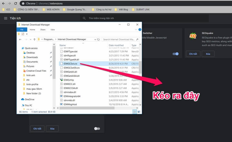Viewport: 232px width, 142px height.
Task: Click Xóa button for SEOquake
Action: [208, 54]
